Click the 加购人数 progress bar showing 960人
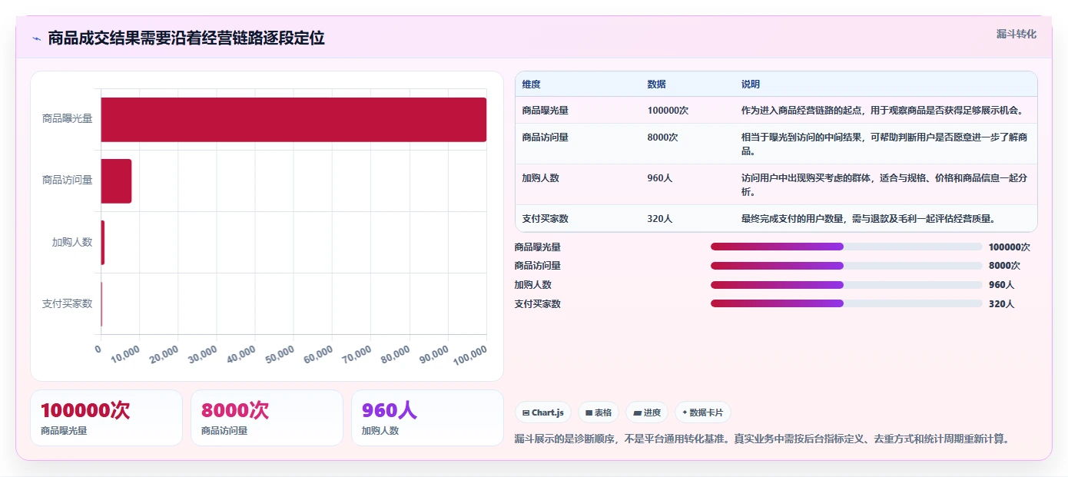Screen dimensions: 1068x477 846,285
